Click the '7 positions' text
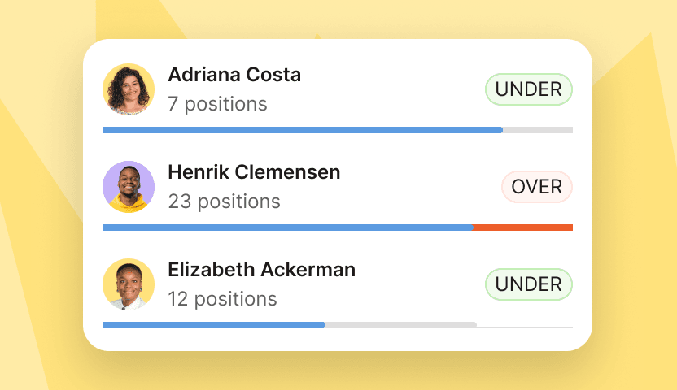 pos(217,104)
